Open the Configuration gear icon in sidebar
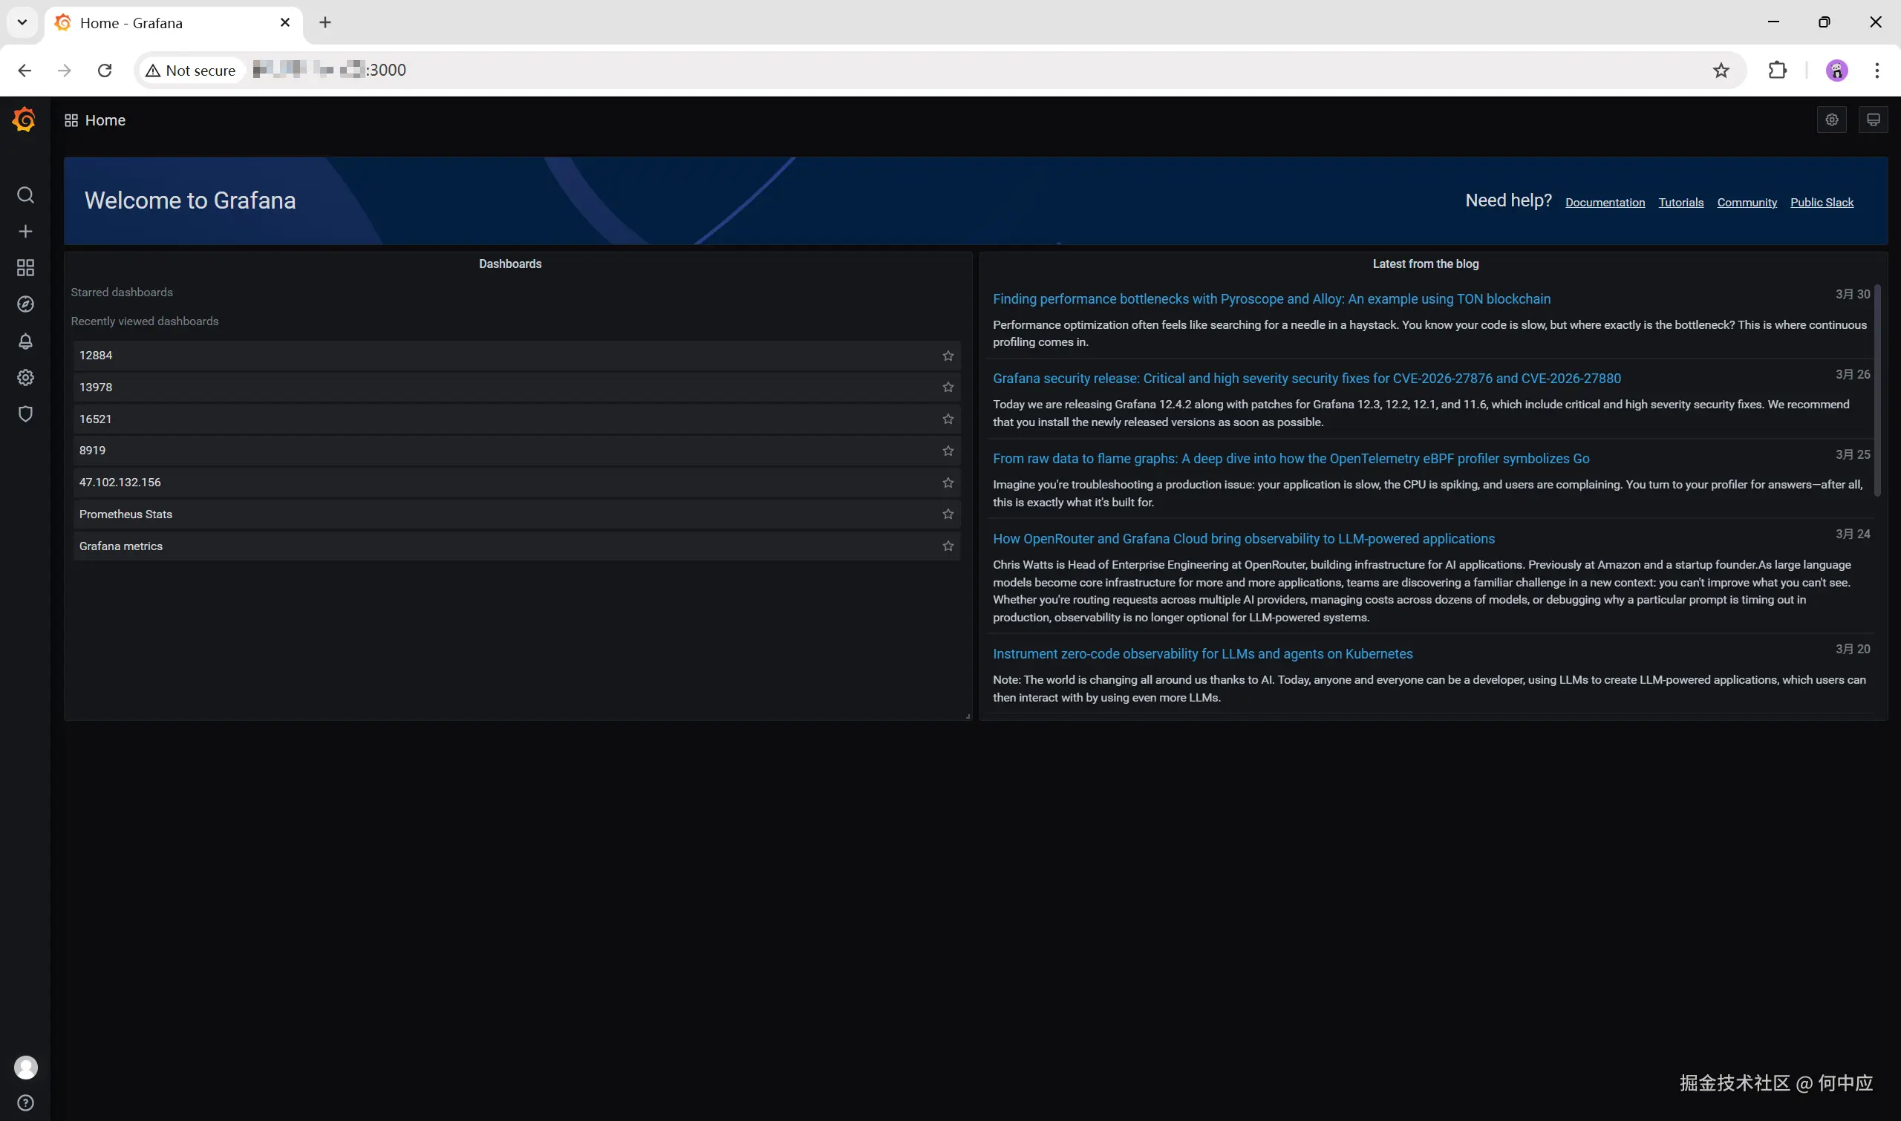The image size is (1901, 1121). click(25, 377)
